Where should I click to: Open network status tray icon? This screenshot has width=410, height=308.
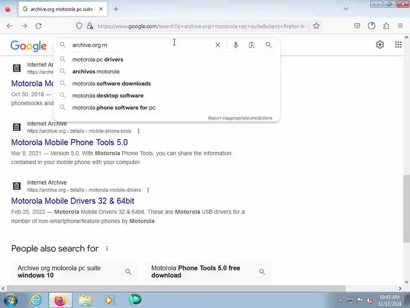pos(350,300)
